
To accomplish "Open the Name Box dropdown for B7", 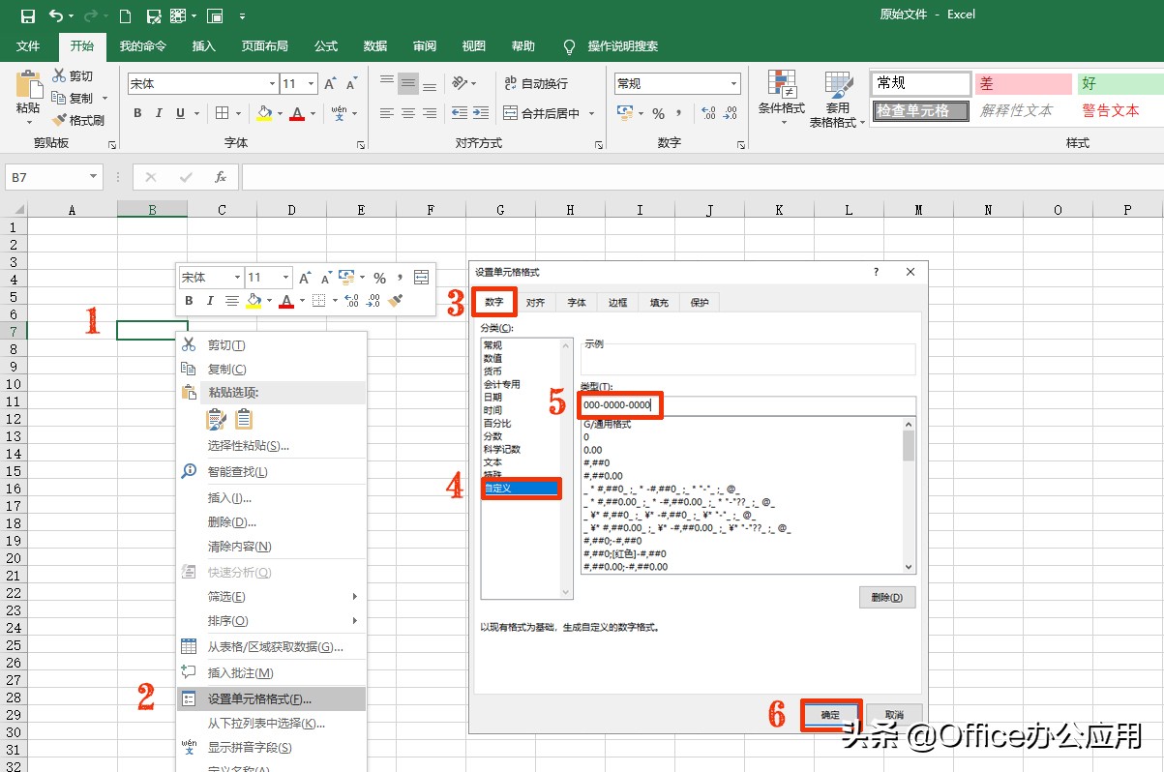I will tap(94, 177).
